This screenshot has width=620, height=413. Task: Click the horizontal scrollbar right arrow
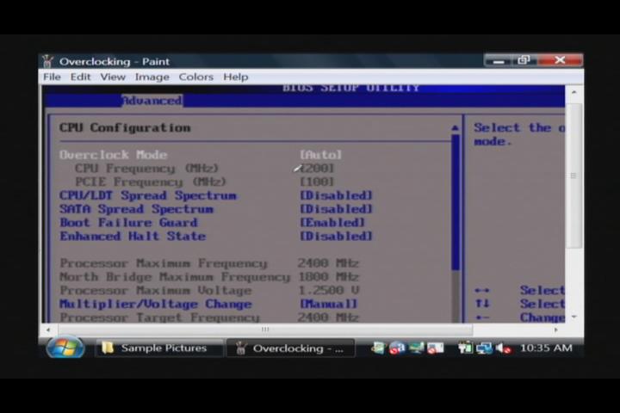[555, 330]
